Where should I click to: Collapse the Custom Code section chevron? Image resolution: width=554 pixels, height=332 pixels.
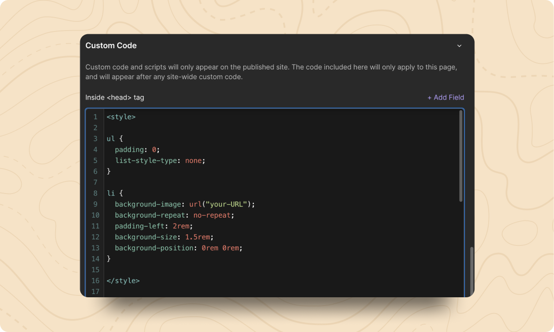tap(459, 46)
